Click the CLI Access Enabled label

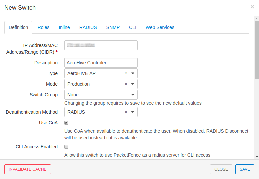[x=37, y=147]
